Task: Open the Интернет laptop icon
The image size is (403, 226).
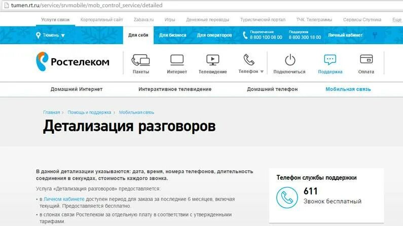Action: click(177, 60)
